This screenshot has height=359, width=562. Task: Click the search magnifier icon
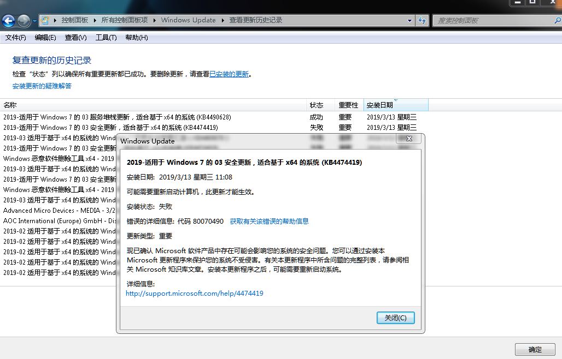558,20
